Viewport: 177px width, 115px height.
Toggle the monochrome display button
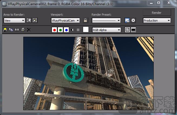78,30
